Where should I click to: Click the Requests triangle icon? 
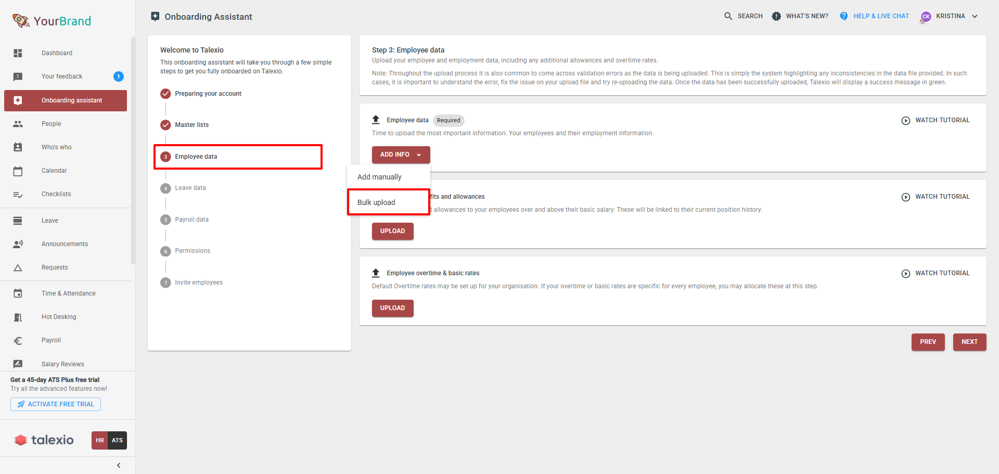[18, 268]
